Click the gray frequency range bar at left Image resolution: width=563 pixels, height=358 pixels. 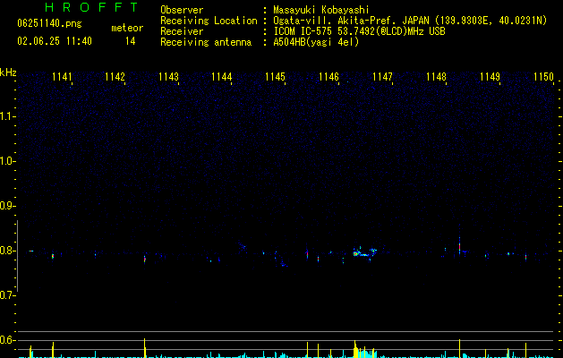coord(17,256)
